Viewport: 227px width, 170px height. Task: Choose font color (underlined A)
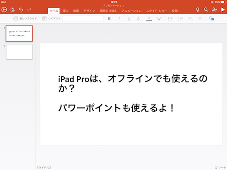click(149, 19)
